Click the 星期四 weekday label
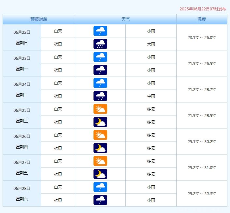Screen dimensions: 230x213 point(22,147)
